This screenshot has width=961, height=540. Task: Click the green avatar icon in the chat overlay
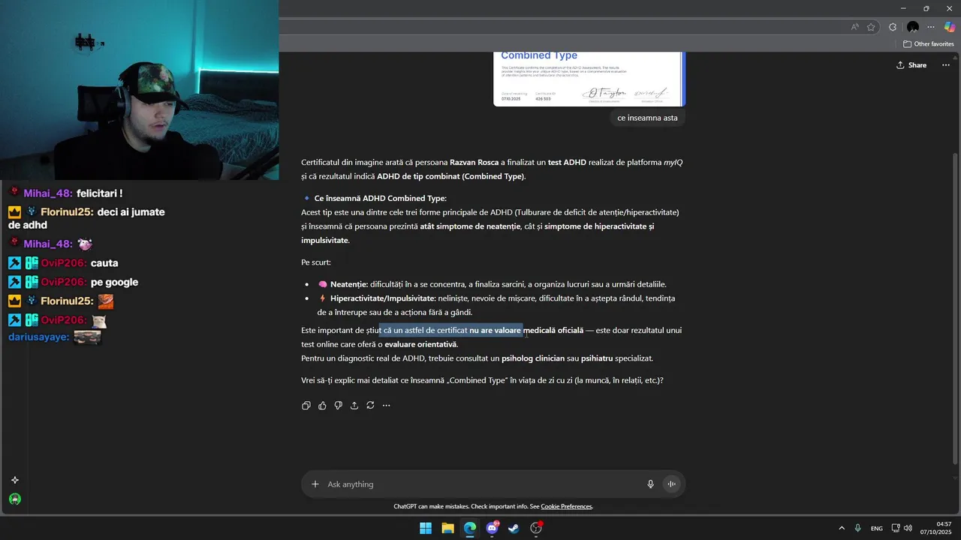[15, 499]
